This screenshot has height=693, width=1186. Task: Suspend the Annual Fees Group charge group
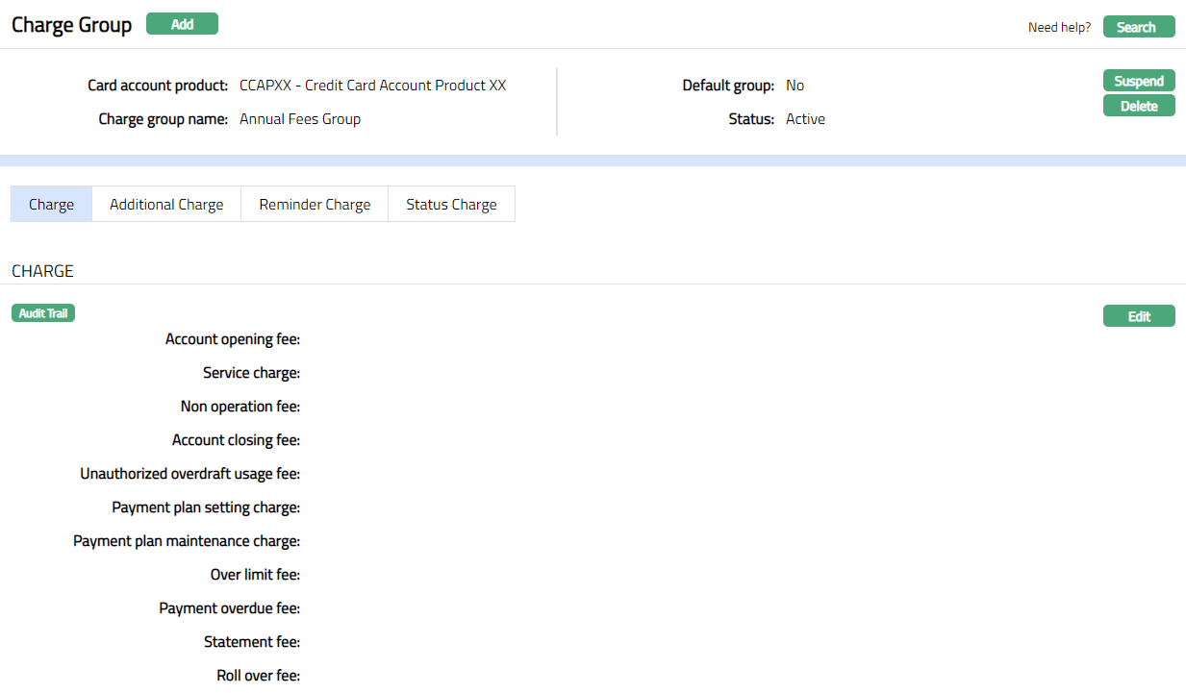point(1138,81)
